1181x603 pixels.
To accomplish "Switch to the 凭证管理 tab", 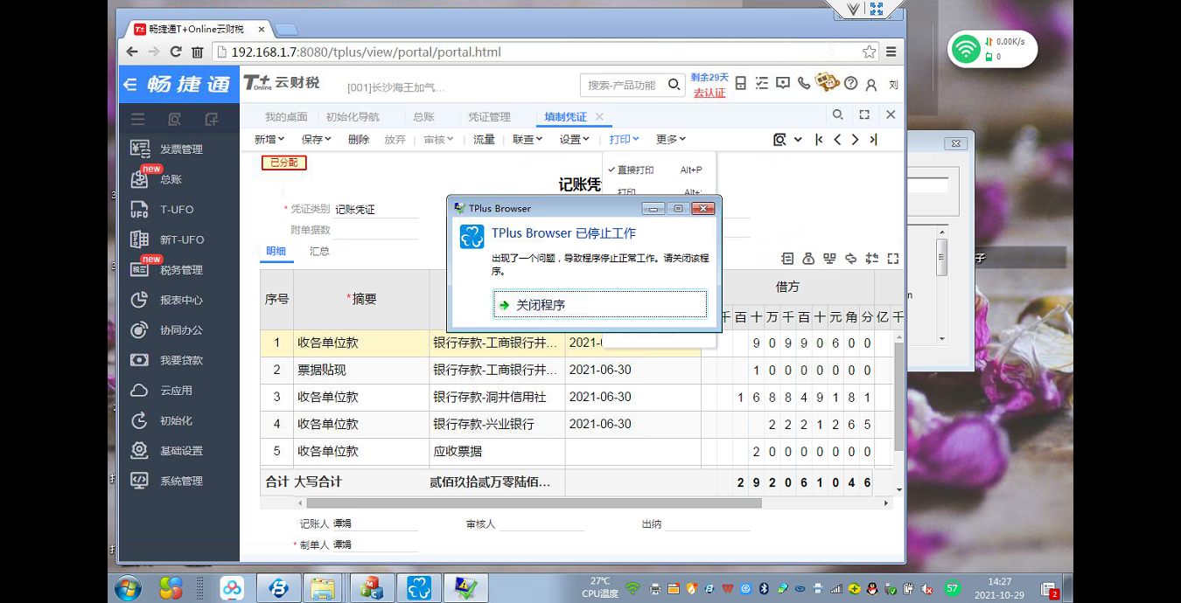I will point(489,116).
